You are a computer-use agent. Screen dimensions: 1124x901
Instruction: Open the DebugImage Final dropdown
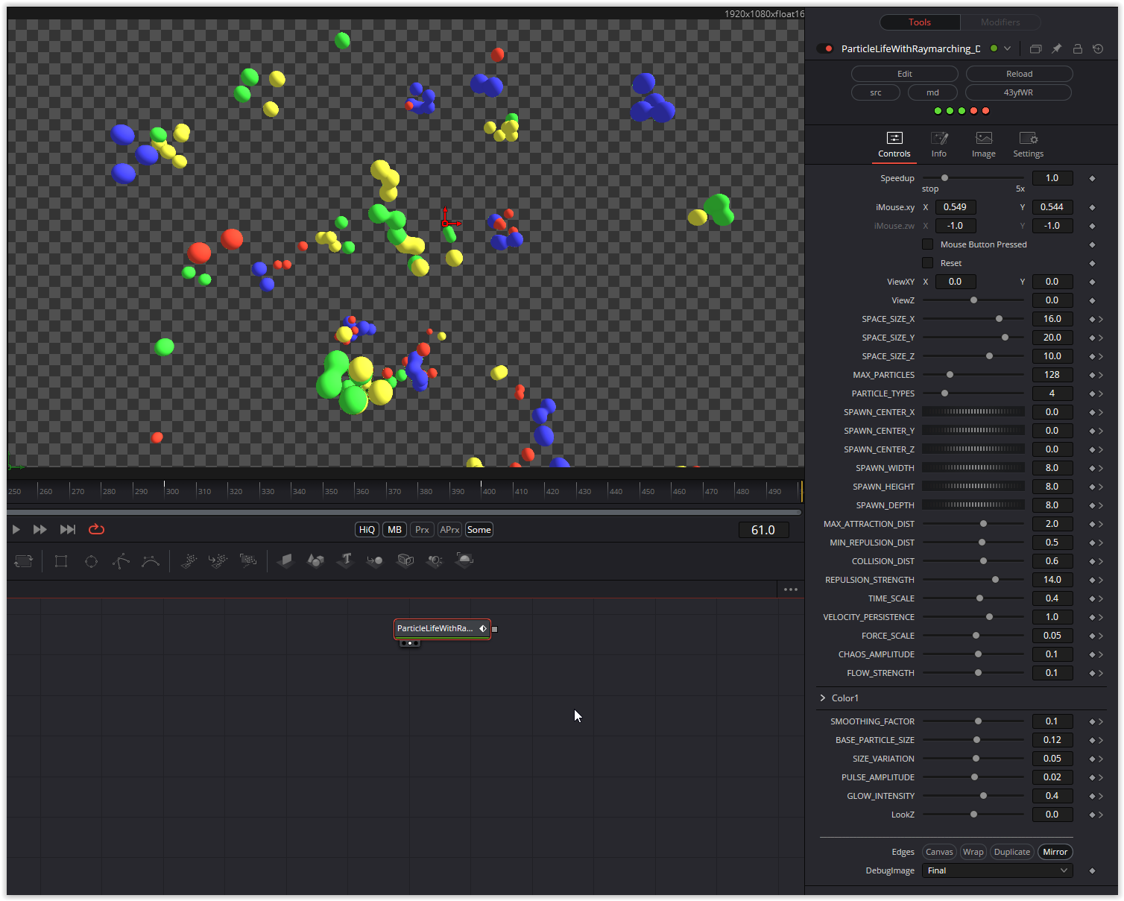tap(997, 870)
